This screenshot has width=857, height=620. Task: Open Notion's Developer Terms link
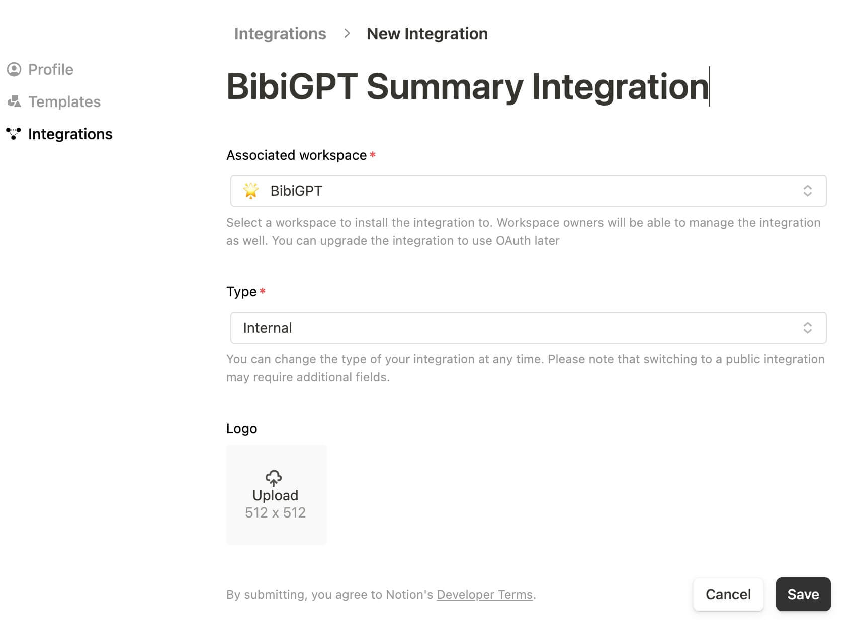(484, 595)
